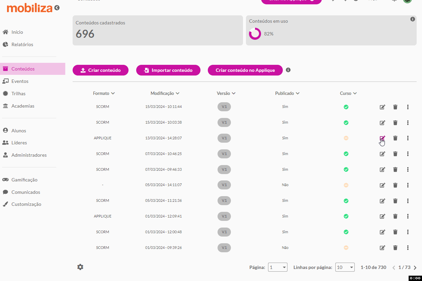
Task: Click the info icon beside 'Criar conteúdo no Applique'
Action: [x=288, y=70]
